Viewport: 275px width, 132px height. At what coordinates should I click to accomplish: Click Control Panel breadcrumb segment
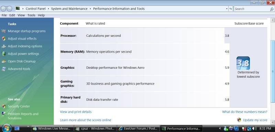point(36,9)
